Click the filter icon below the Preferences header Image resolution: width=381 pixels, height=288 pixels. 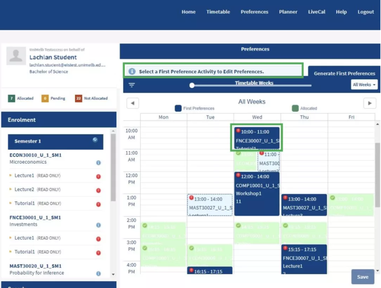pos(132,85)
